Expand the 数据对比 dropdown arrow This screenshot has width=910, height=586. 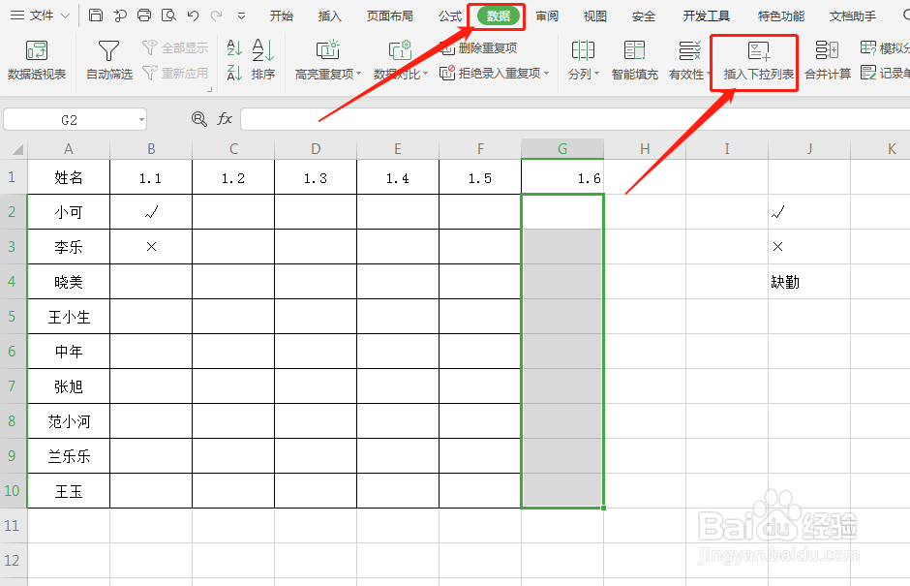425,74
